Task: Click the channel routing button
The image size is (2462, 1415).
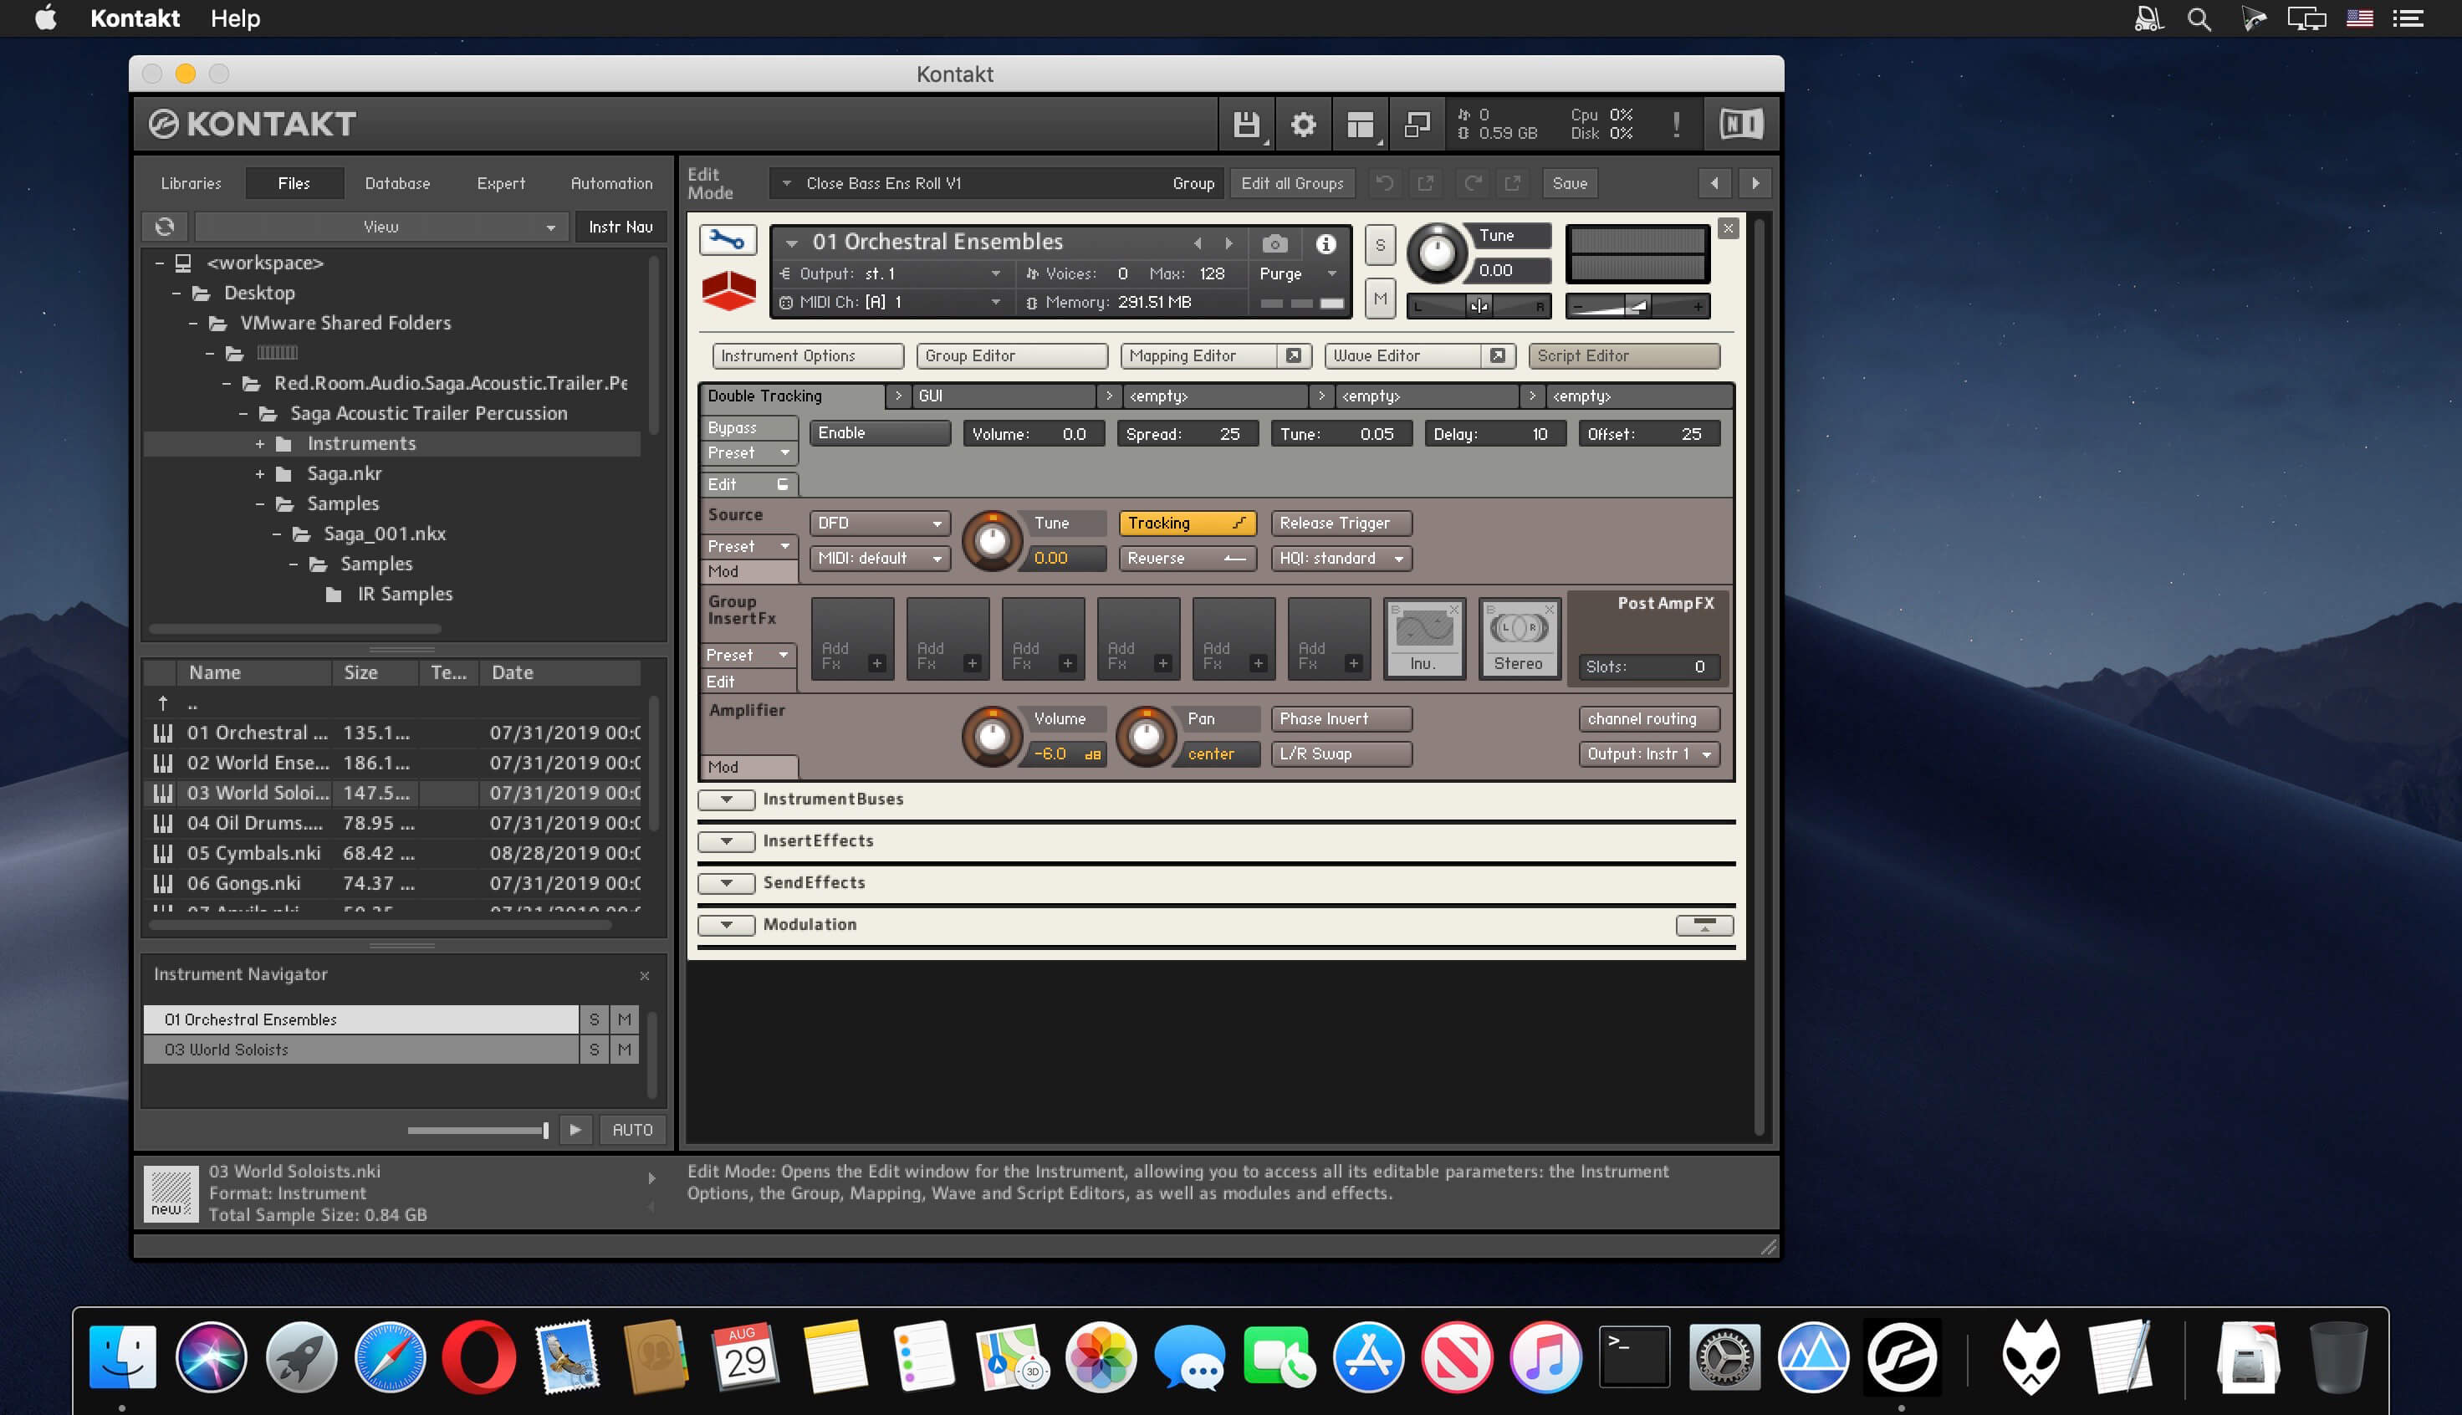Action: [x=1649, y=718]
